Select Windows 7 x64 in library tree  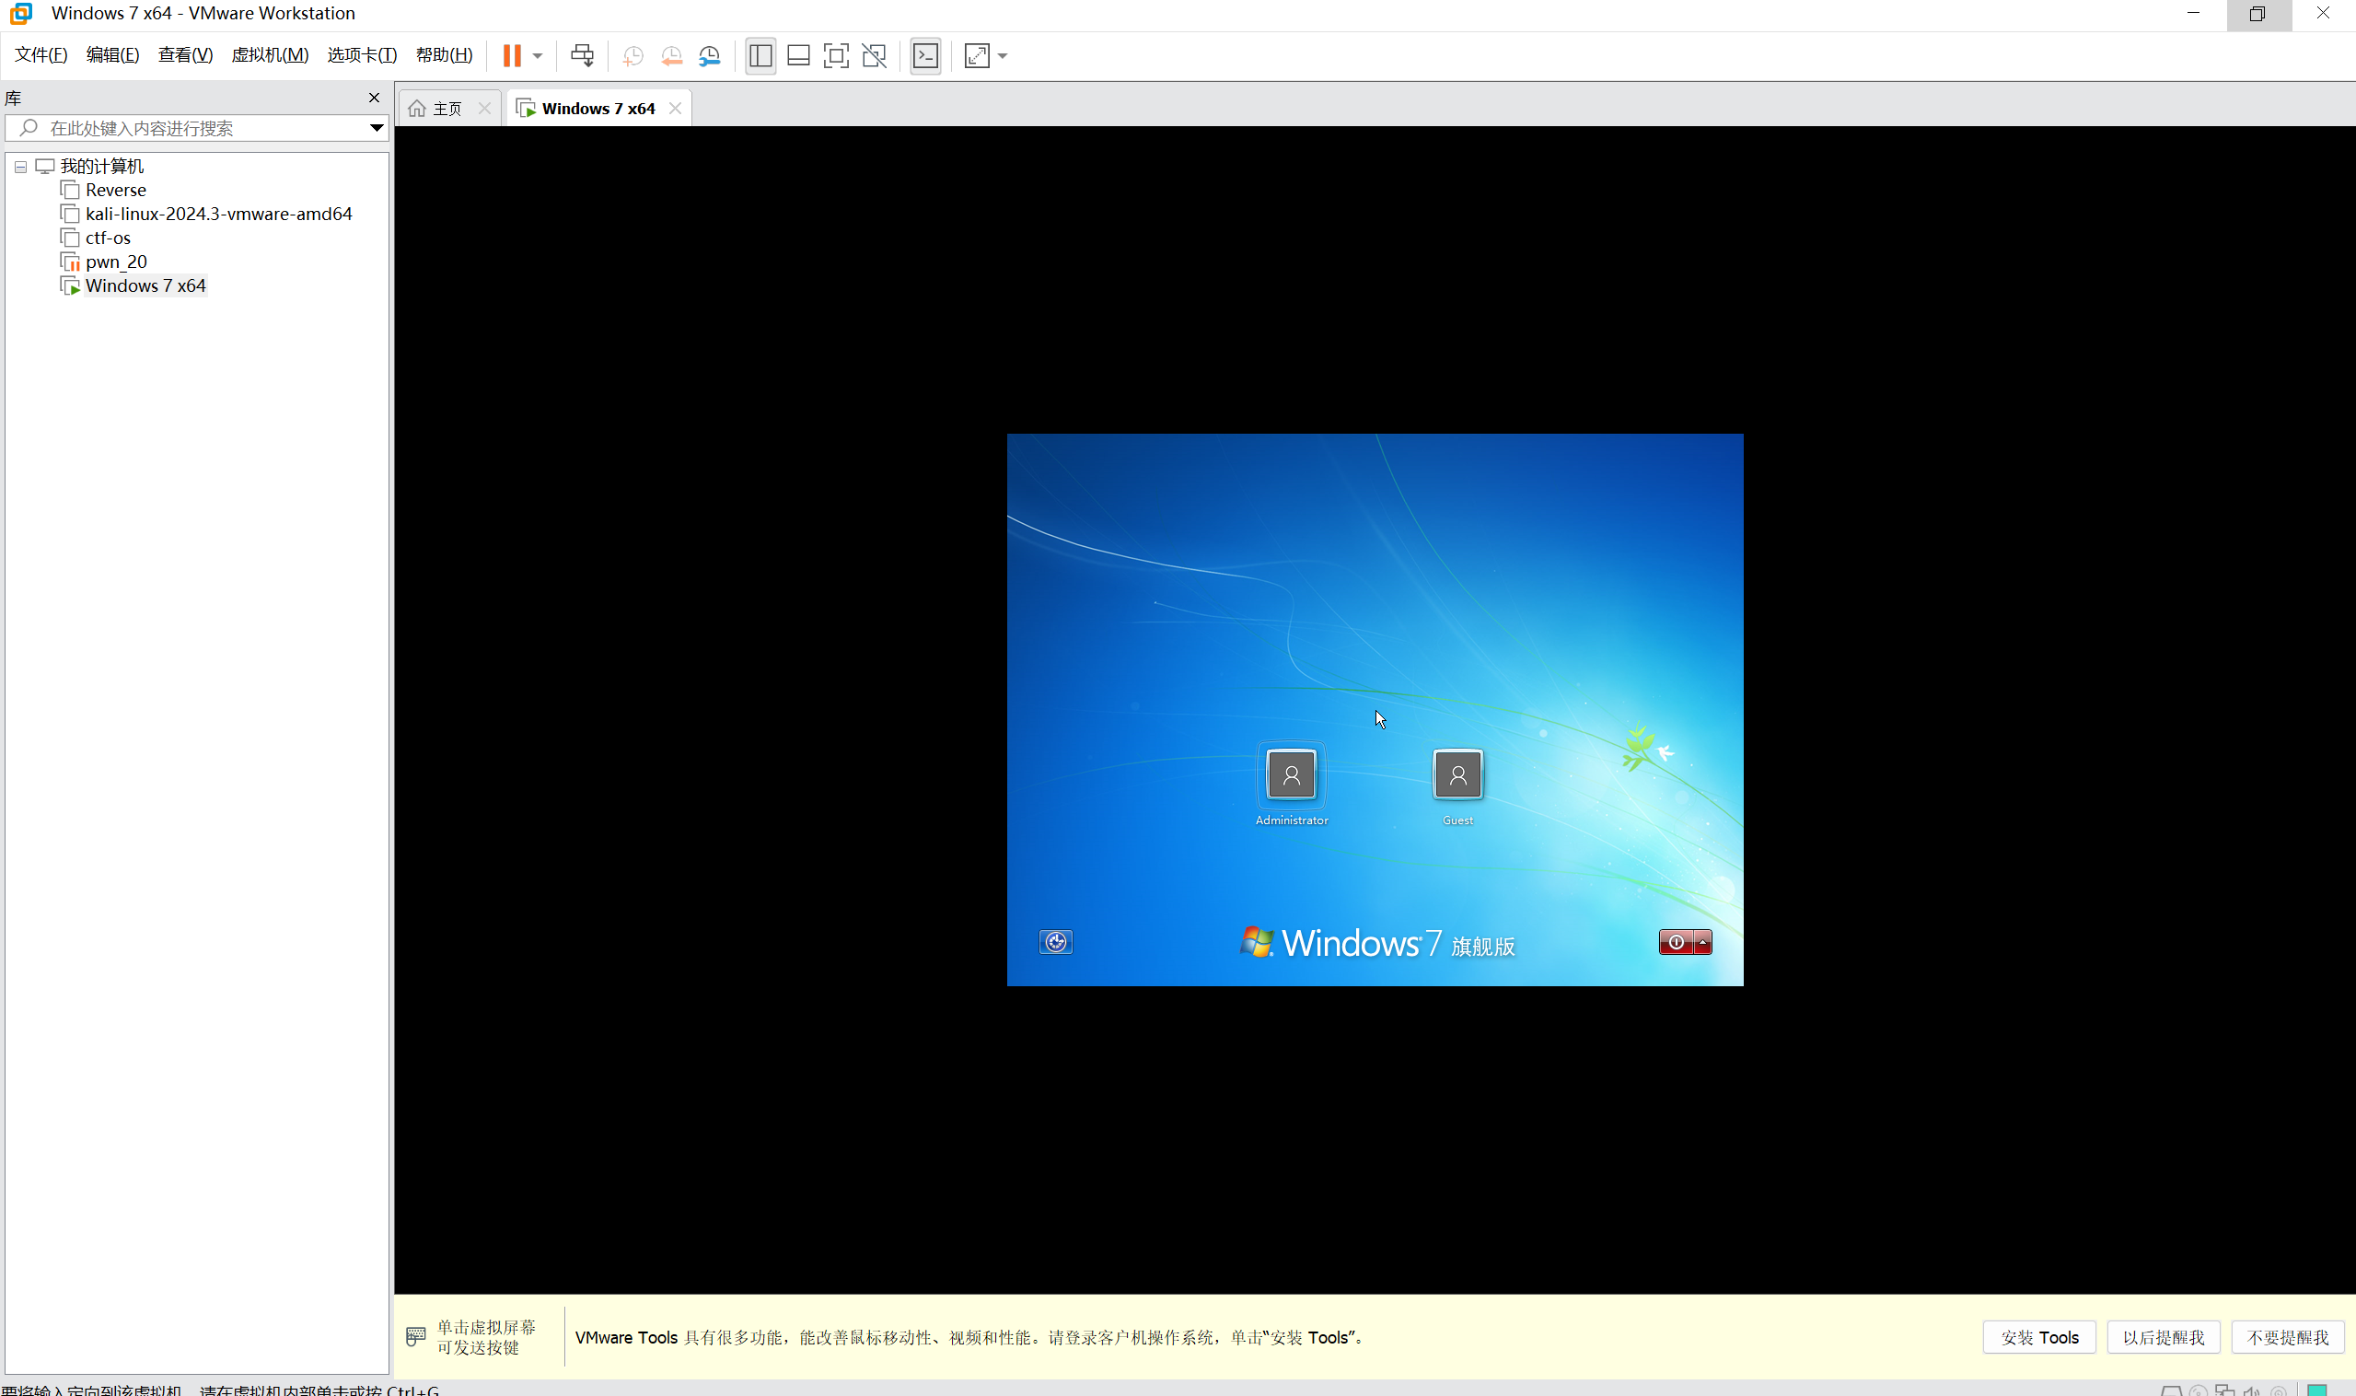click(x=145, y=286)
